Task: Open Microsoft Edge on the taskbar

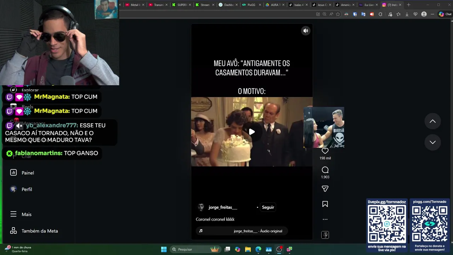Action: pyautogui.click(x=258, y=249)
